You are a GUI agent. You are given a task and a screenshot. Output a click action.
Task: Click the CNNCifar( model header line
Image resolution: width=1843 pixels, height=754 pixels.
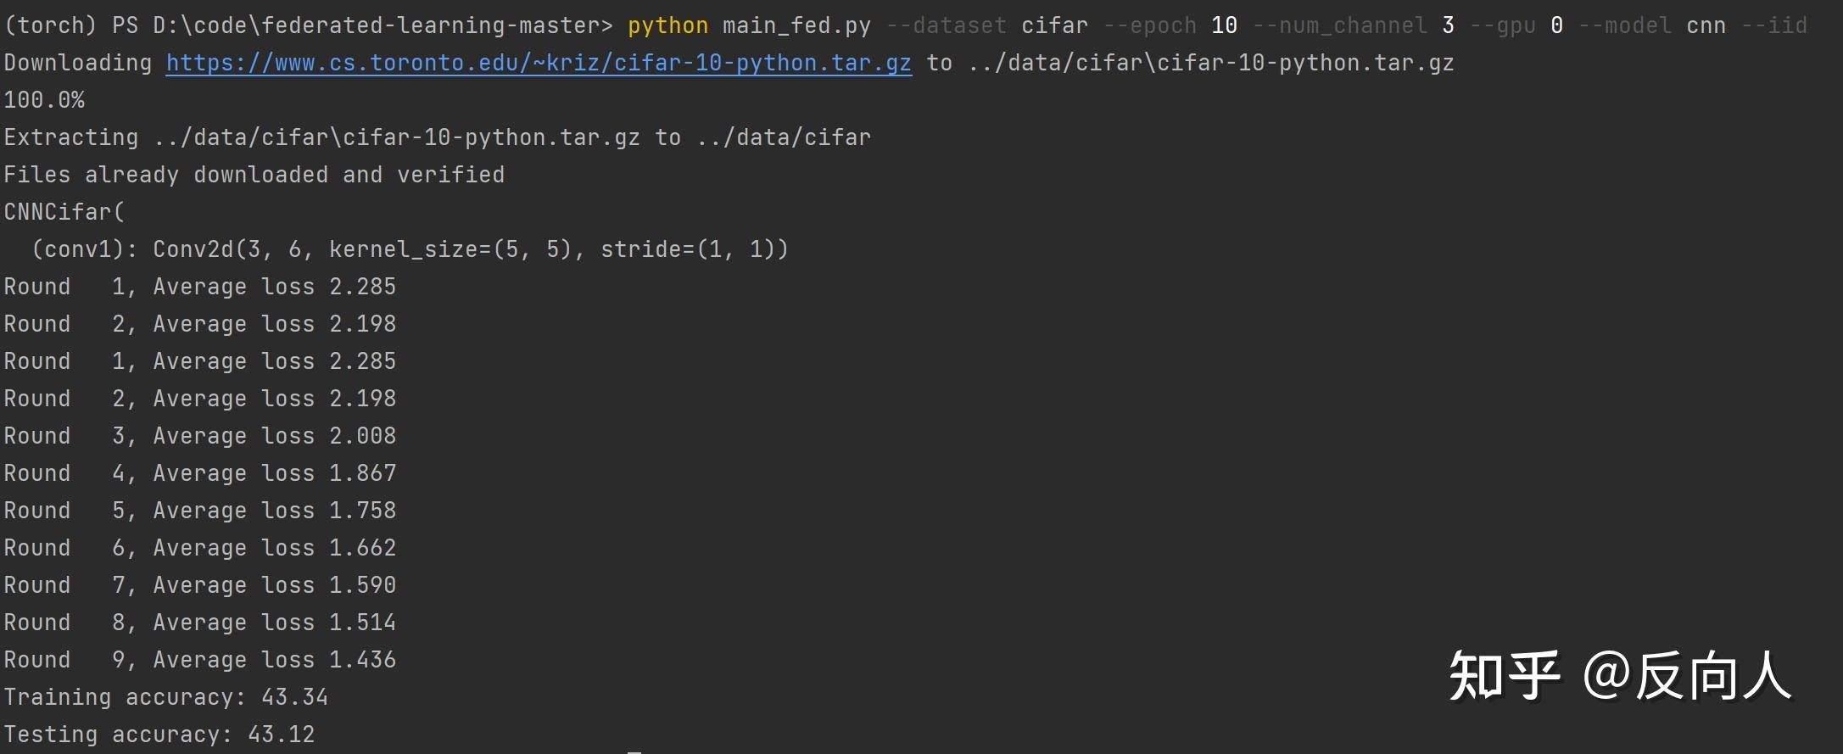pos(64,212)
